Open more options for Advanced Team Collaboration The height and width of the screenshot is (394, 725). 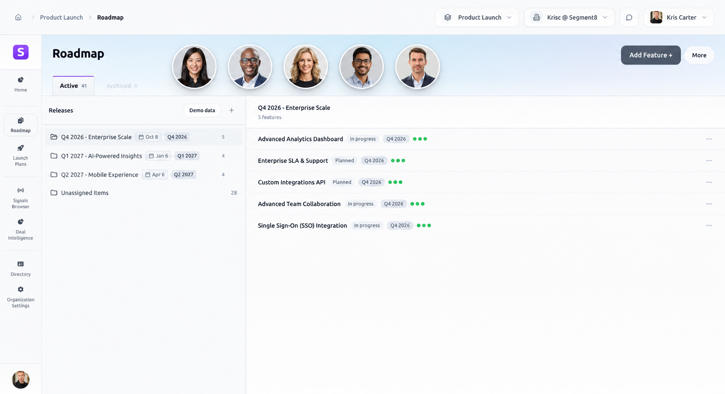coord(709,204)
